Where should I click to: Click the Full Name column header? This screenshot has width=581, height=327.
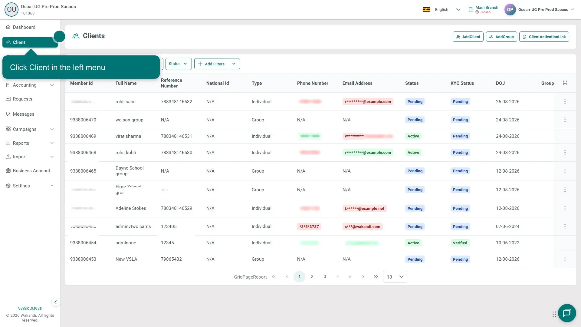(x=126, y=83)
